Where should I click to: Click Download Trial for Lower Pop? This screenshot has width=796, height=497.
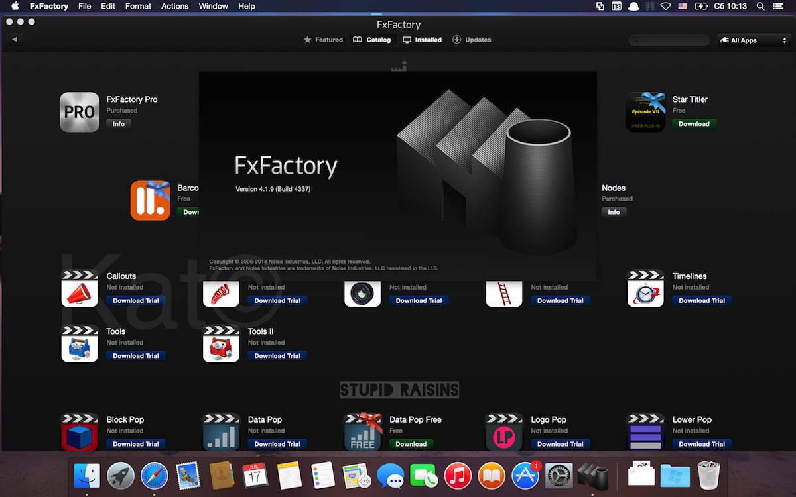702,444
